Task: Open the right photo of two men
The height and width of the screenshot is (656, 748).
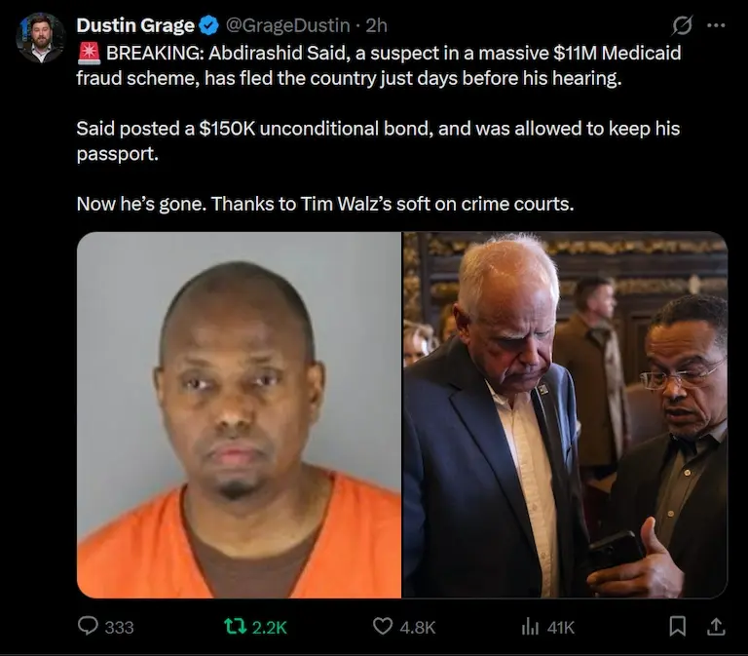Action: pos(565,415)
